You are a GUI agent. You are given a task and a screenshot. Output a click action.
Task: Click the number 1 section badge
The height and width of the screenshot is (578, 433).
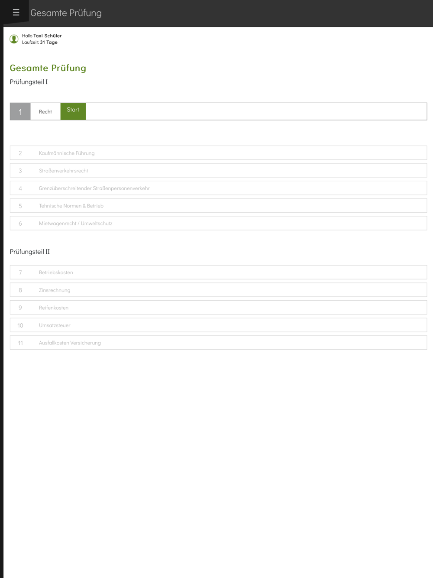point(20,112)
